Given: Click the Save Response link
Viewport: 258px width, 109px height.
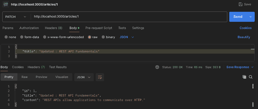Looking at the screenshot, I should pyautogui.click(x=238, y=67).
